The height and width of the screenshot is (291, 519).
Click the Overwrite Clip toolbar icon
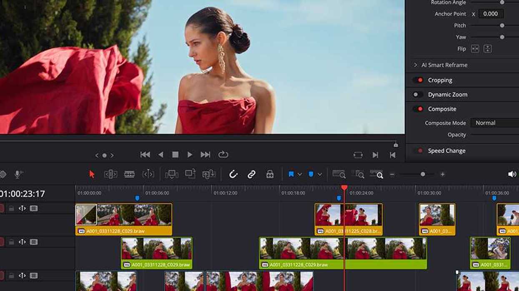pyautogui.click(x=191, y=174)
